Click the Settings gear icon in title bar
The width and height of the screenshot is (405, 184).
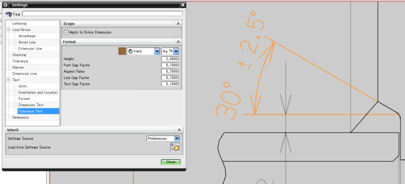pyautogui.click(x=6, y=5)
